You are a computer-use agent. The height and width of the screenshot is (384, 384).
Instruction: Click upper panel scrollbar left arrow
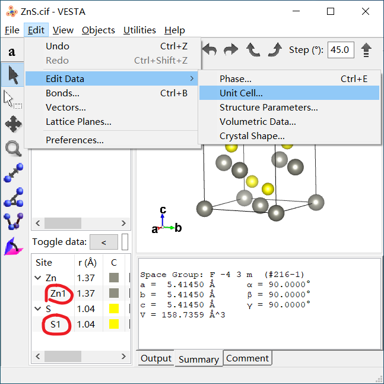tap(38, 223)
